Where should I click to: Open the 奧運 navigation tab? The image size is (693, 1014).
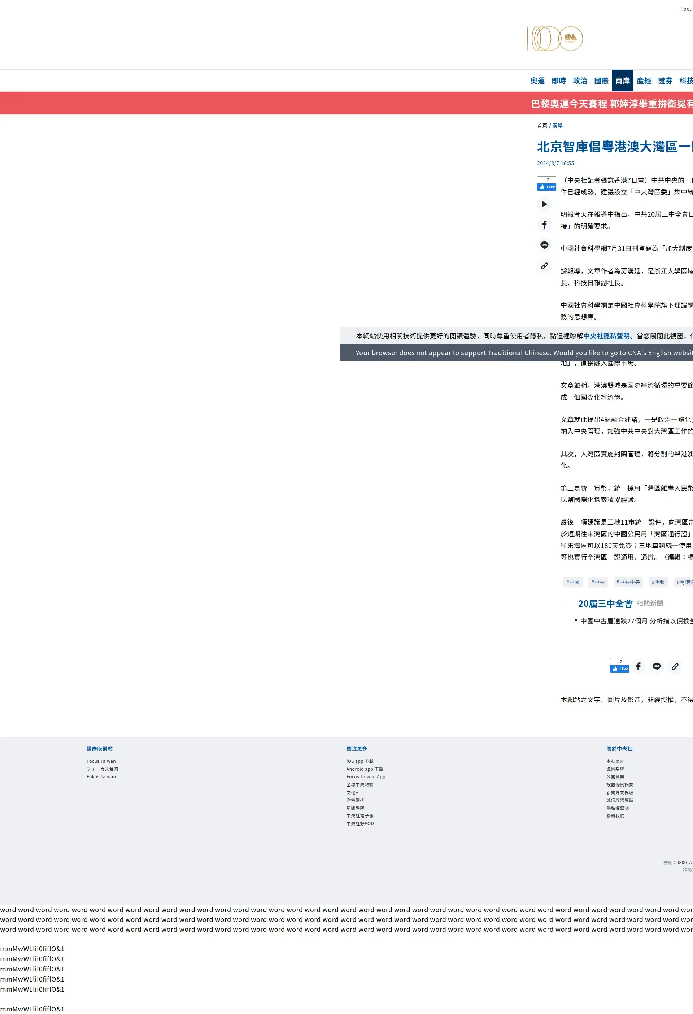[x=537, y=81]
